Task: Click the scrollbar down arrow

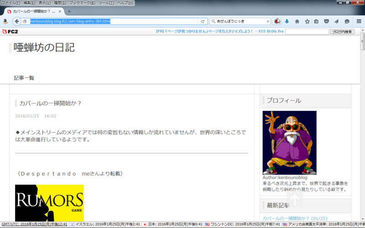Action: pyautogui.click(x=362, y=219)
